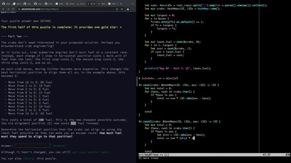This screenshot has width=291, height=163.
Task: Click 'Your puzzle answer was 347449' text
Action: point(26,21)
